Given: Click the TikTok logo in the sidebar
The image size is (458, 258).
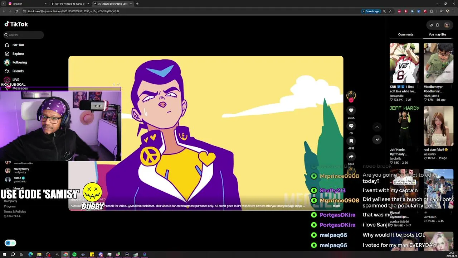Looking at the screenshot, I should point(16,24).
